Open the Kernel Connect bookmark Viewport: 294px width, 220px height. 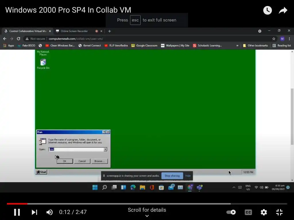(x=90, y=46)
